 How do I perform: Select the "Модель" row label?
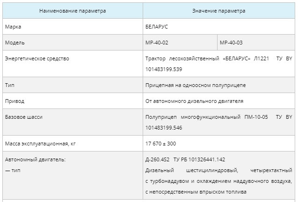pyautogui.click(x=15, y=43)
